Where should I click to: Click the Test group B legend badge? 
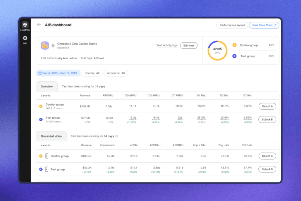[x=235, y=56]
